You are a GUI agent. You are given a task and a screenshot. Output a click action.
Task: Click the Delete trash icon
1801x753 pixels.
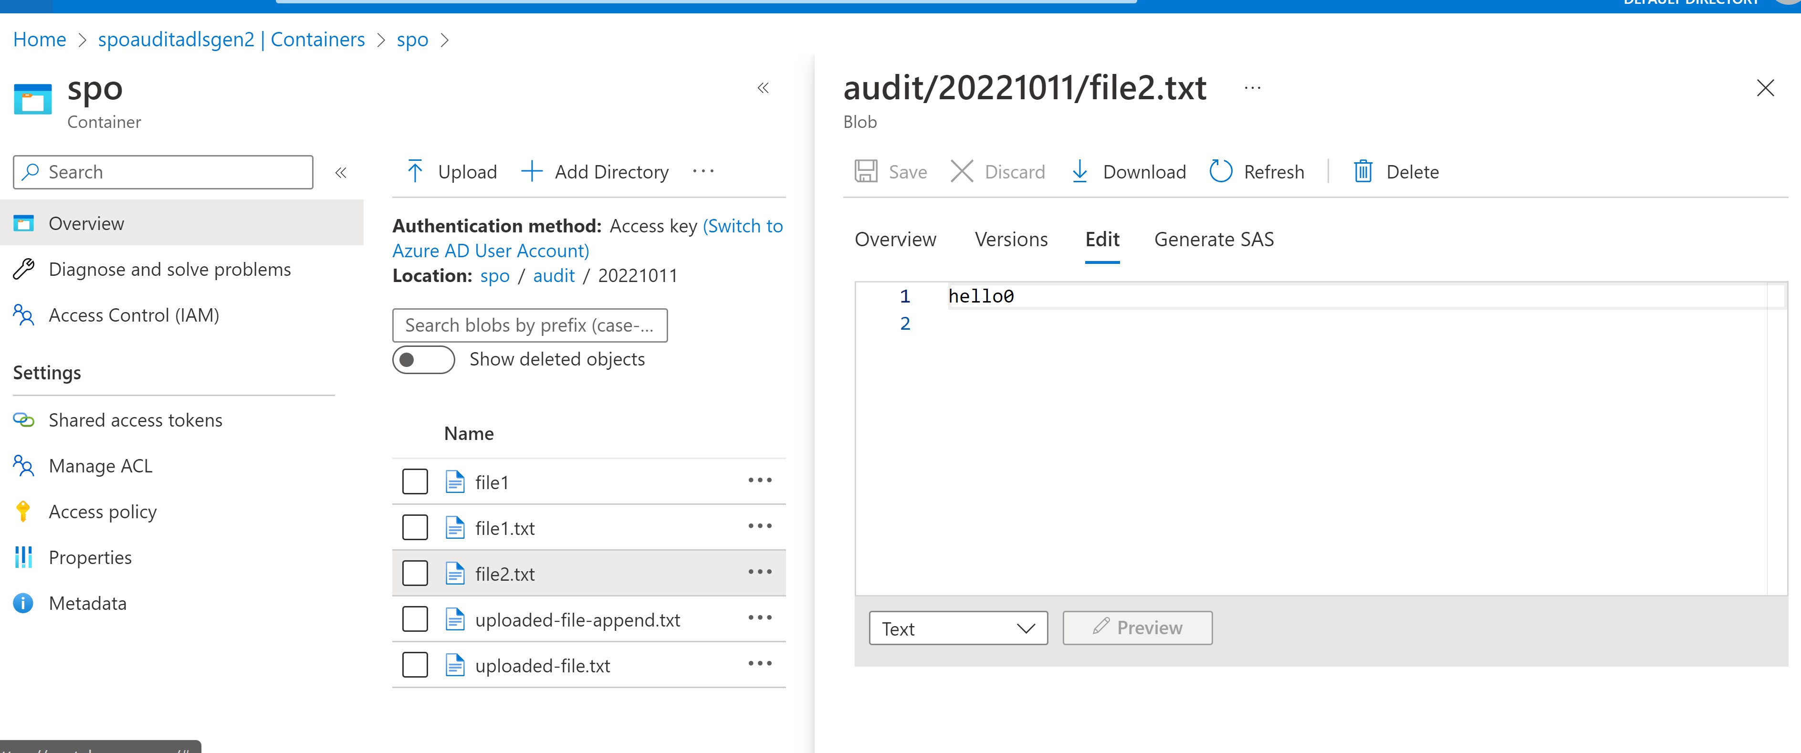1362,171
